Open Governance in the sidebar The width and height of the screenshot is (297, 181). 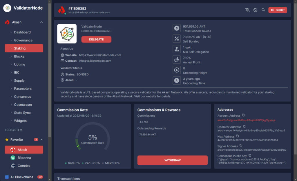tap(24, 40)
